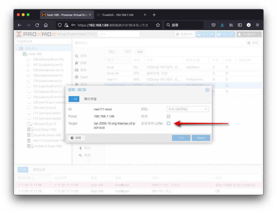Show downloads with the download arrow icon

coord(222,25)
